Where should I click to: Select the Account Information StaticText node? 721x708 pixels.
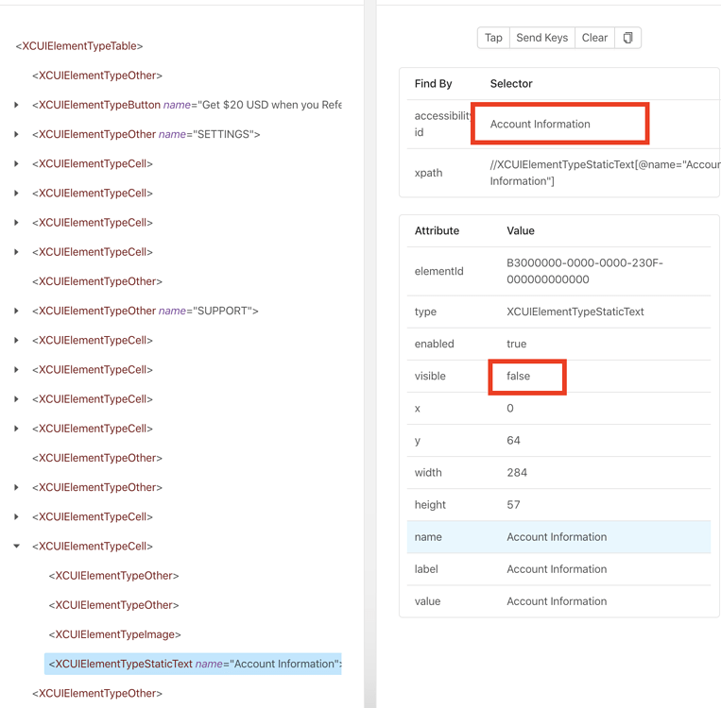pos(194,664)
